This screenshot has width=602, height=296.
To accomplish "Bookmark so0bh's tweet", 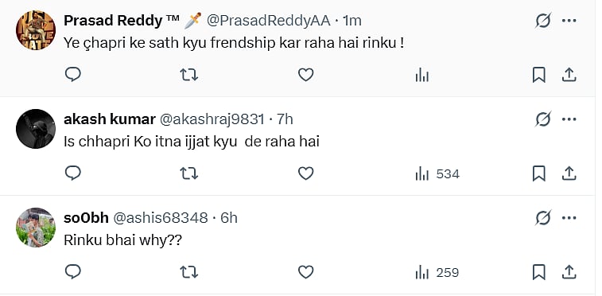I will click(538, 273).
